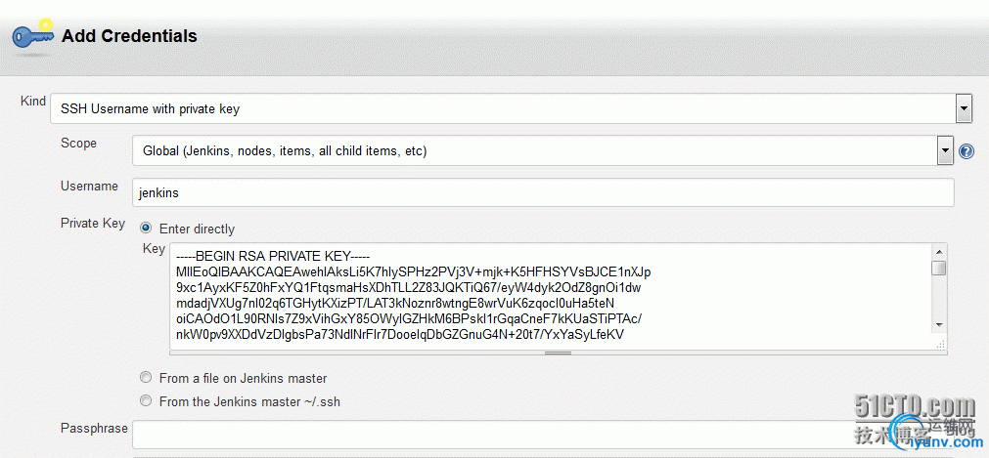The width and height of the screenshot is (989, 458).
Task: Click the Passphrase label
Action: click(x=92, y=429)
